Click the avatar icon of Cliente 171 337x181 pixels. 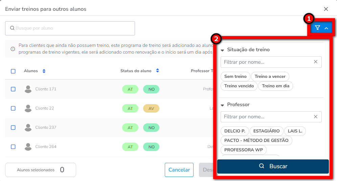point(28,89)
